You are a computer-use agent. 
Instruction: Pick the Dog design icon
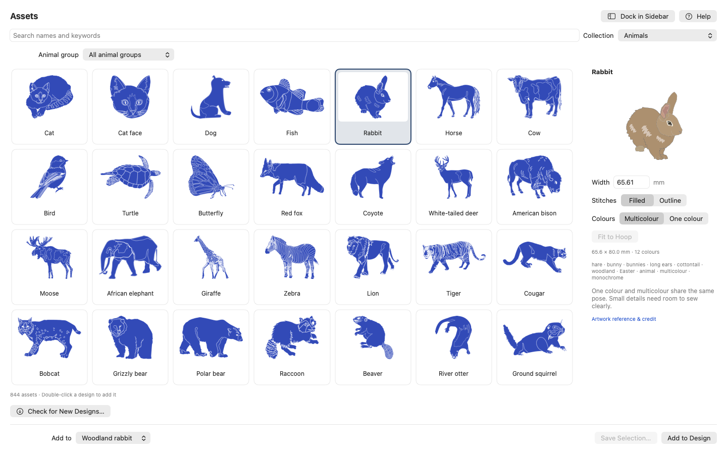pos(211,106)
